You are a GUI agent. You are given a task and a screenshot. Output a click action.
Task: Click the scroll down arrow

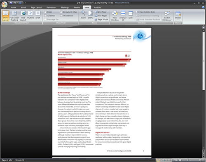[x=204, y=148]
